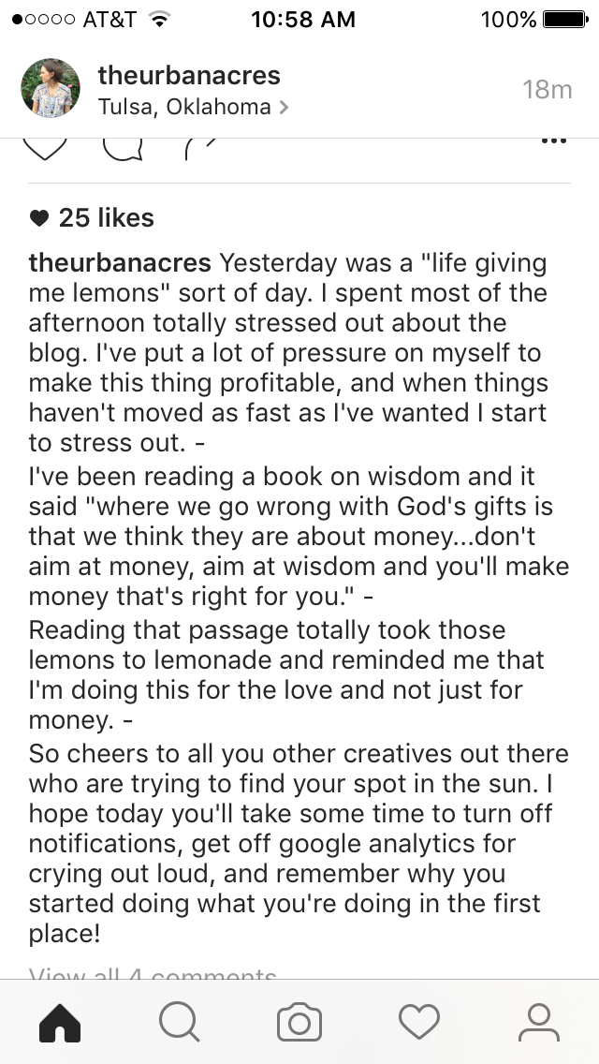Screen dimensions: 599x1064
Task: Open the Search magnifier tab
Action: tap(179, 1022)
